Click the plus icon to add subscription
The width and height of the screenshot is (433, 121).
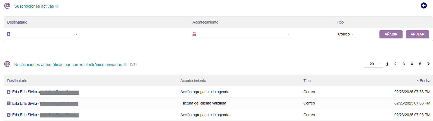[x=423, y=6]
